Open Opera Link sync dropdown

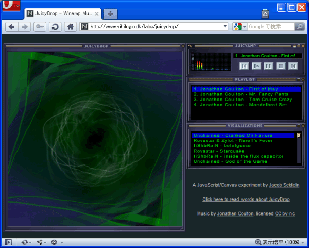(26, 242)
